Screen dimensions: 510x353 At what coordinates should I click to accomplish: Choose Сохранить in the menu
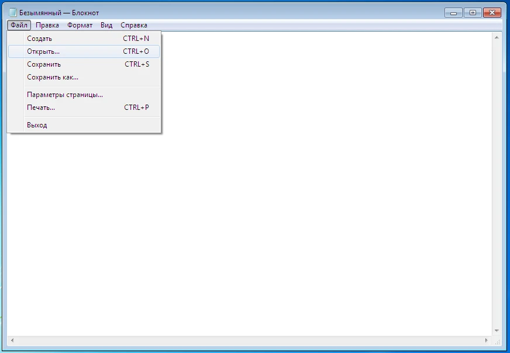(44, 64)
